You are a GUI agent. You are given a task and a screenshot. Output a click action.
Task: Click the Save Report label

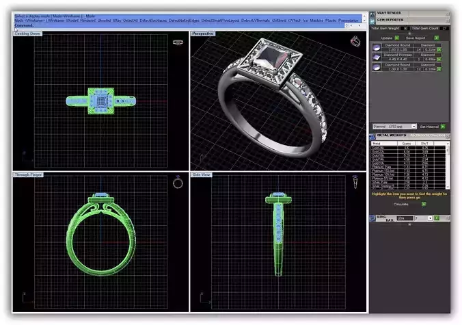pyautogui.click(x=416, y=38)
